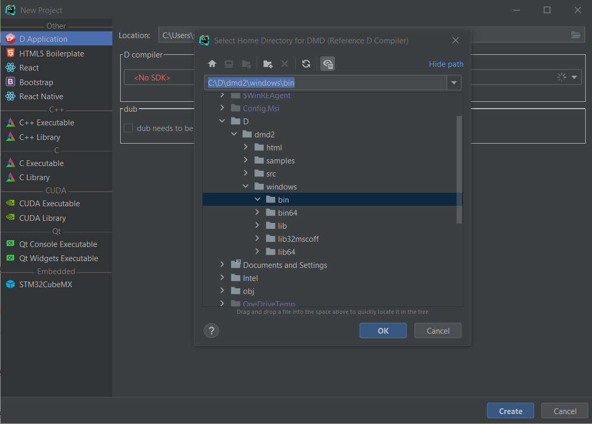Click the No SDK compiler combo box
This screenshot has width=592, height=424.
(x=159, y=77)
